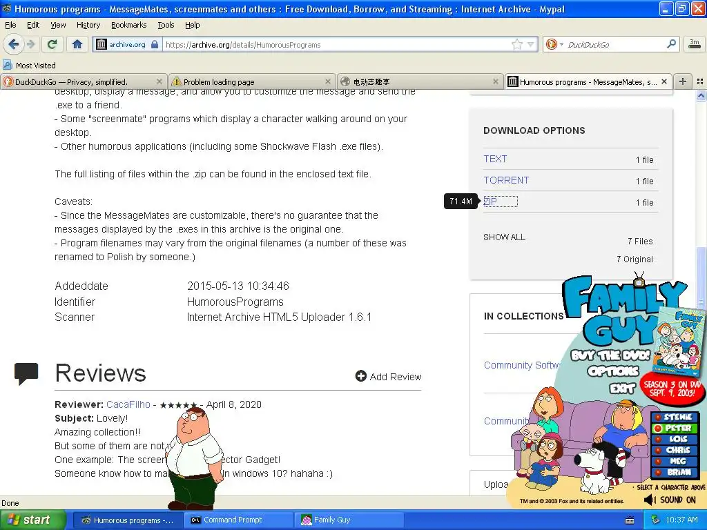
Task: Open the Tools menu
Action: [x=166, y=25]
